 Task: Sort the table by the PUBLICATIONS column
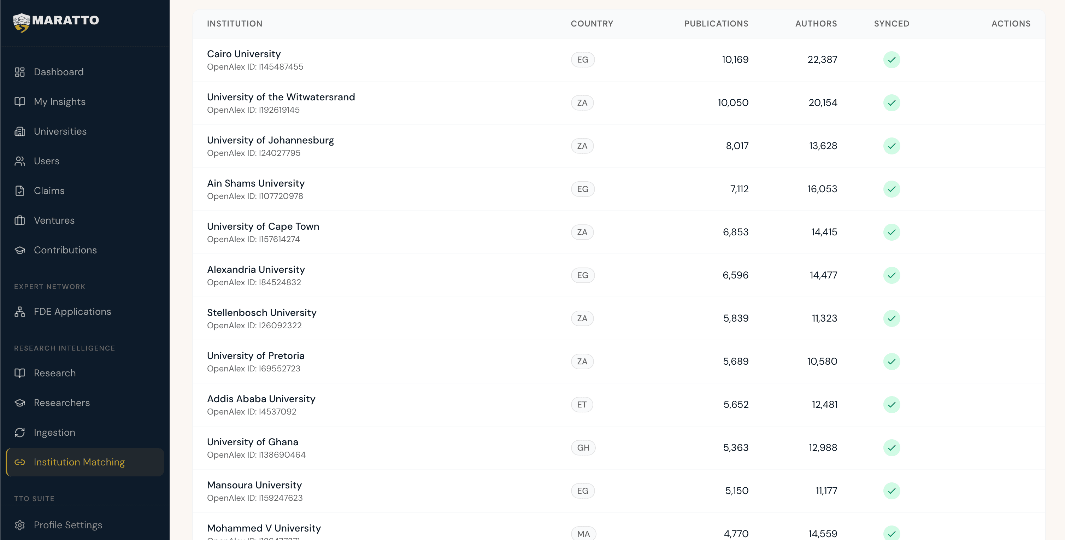coord(717,24)
